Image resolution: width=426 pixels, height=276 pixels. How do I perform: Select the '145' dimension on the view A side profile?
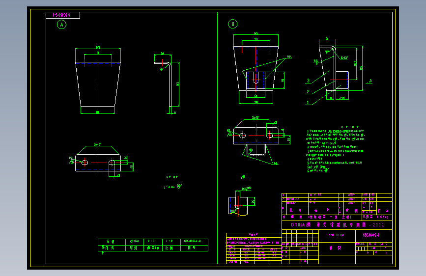pos(178,84)
